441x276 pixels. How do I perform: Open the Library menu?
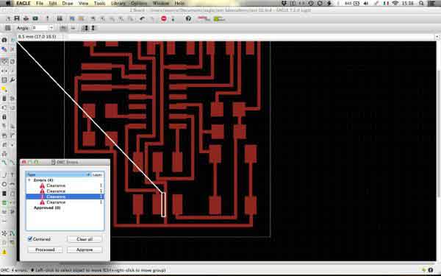(118, 3)
